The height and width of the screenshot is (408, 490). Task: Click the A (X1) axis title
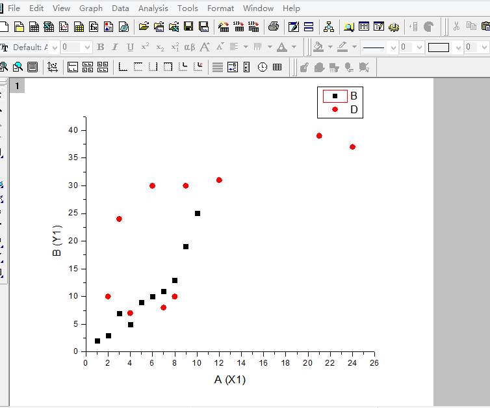tap(230, 379)
